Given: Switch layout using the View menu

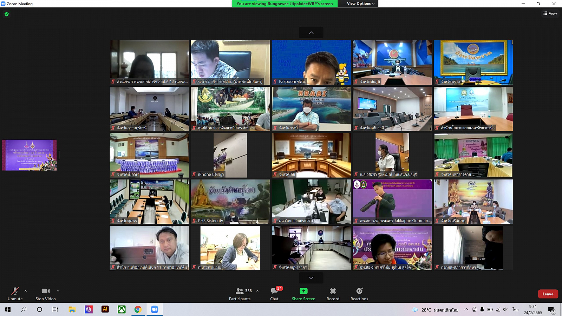Looking at the screenshot, I should [x=550, y=13].
